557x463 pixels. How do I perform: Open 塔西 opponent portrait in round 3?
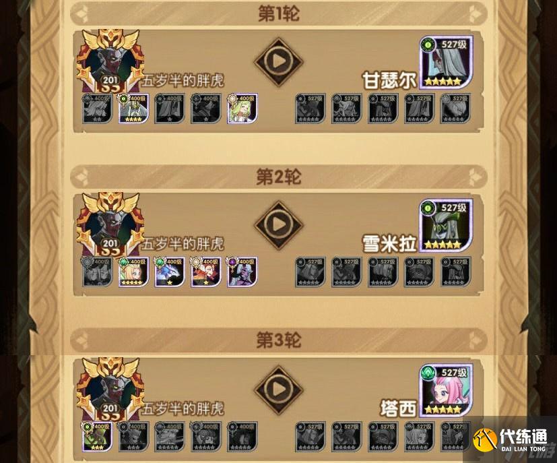click(446, 390)
